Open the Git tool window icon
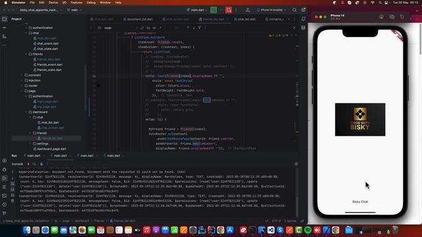 coord(5,213)
